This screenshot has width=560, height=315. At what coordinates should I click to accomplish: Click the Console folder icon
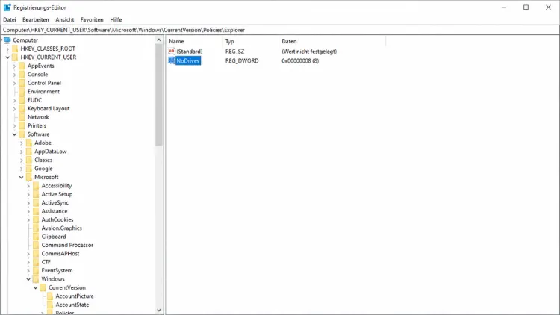point(22,75)
